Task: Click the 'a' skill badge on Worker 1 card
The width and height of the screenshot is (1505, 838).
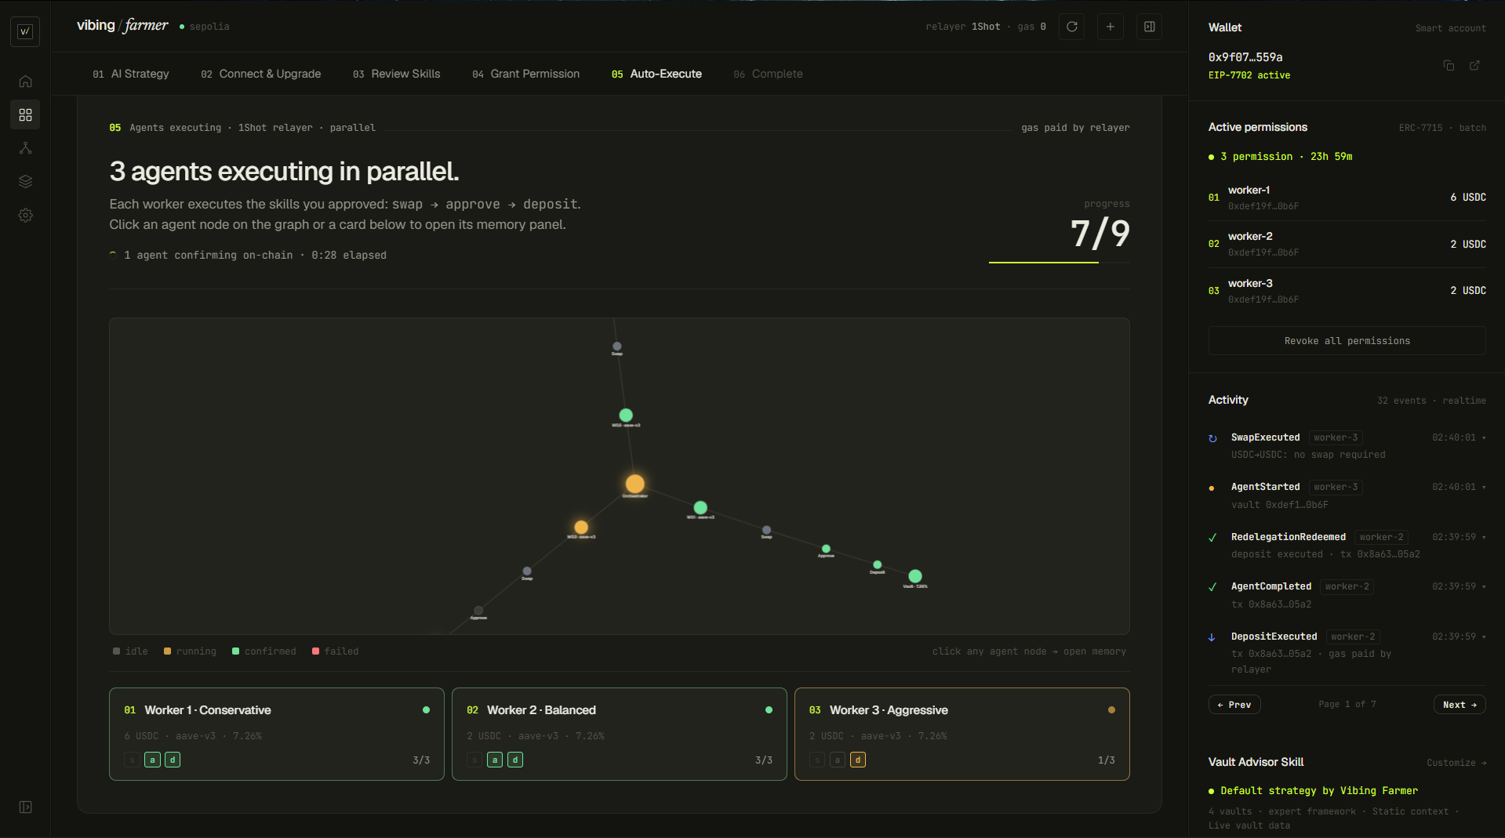Action: pos(152,760)
